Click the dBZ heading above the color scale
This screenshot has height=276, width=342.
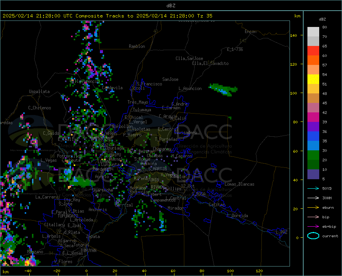click(322, 19)
